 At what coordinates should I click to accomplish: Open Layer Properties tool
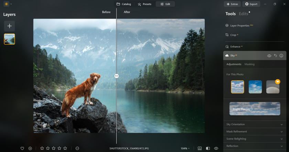pos(240,26)
